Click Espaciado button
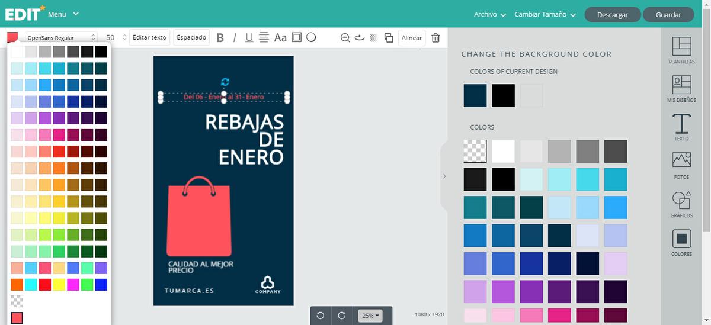The image size is (711, 325). click(x=191, y=37)
